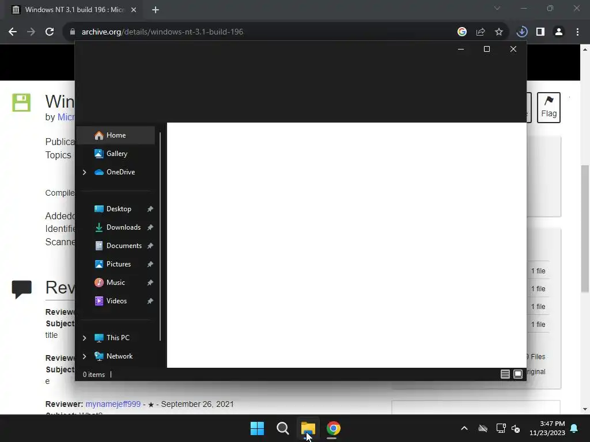Maximize the File Explorer window
Screen dimensions: 590x442
(x=487, y=49)
